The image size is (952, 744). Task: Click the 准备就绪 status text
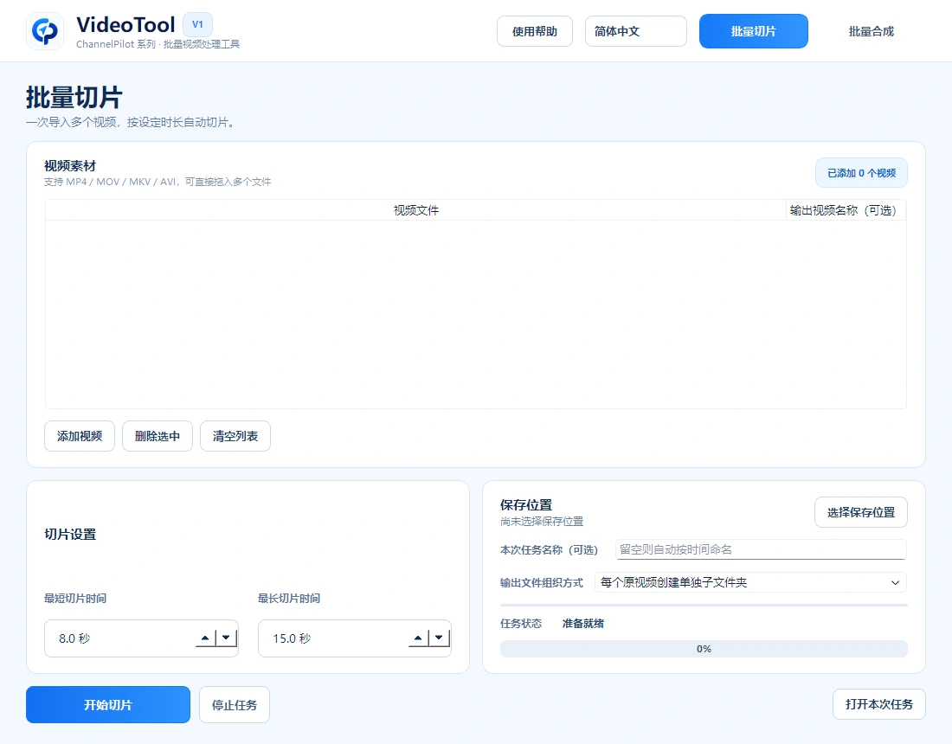coord(582,623)
